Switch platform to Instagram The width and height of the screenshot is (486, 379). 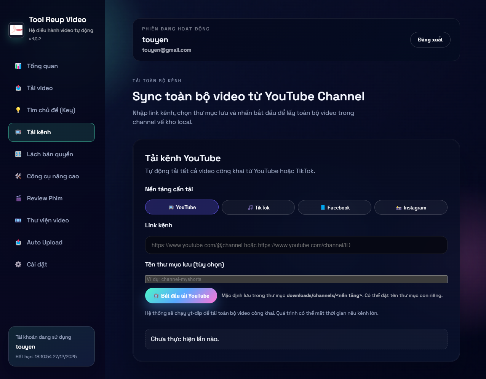click(411, 208)
